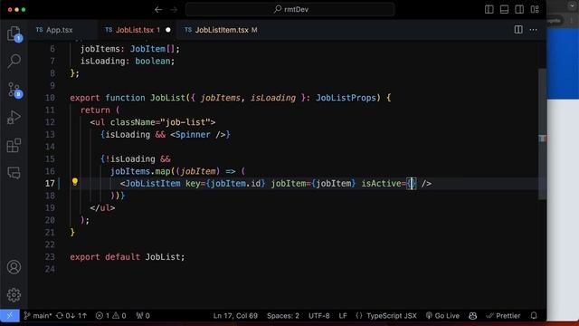The image size is (579, 326).
Task: Click the Ln 17, Col 69 position indicator
Action: tap(235, 316)
